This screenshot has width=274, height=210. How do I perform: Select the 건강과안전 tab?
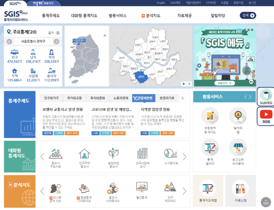pyautogui.click(x=144, y=98)
